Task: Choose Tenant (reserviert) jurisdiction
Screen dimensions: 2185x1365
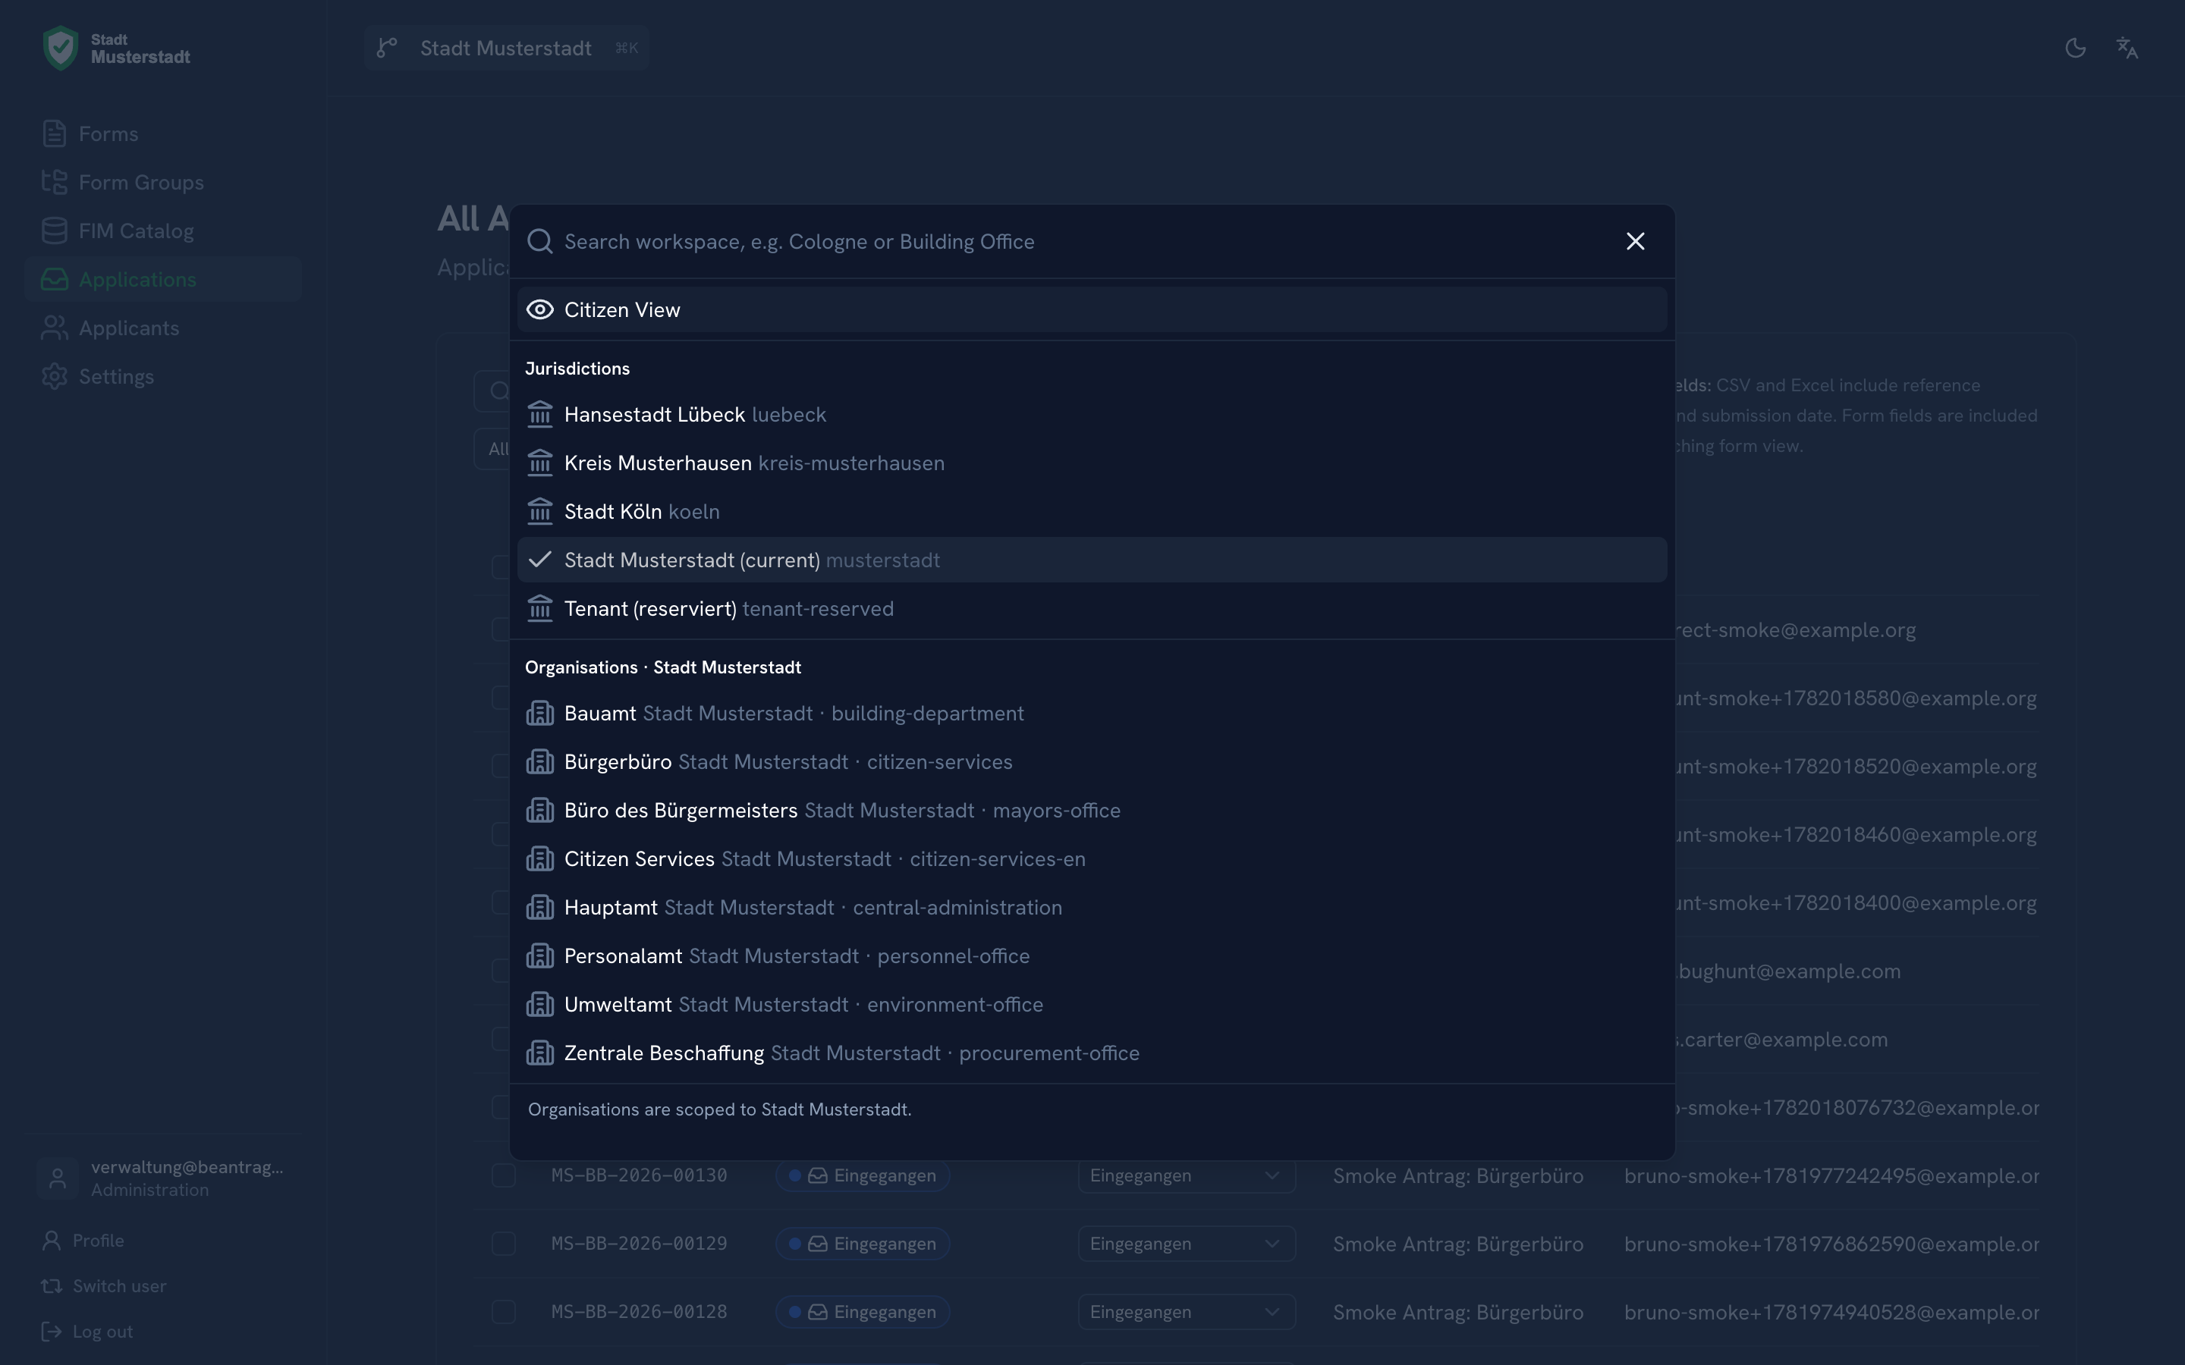Action: point(1092,608)
